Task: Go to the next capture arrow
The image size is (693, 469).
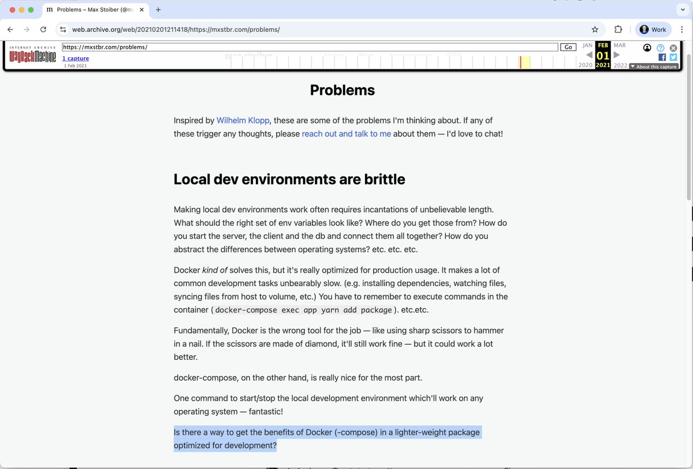Action: [x=617, y=55]
